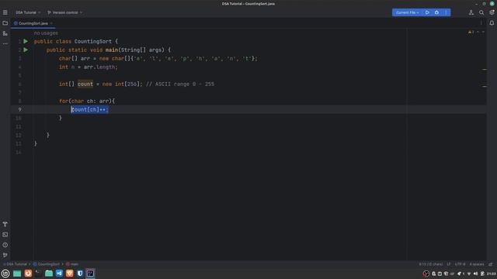Click line number 9 in gutter

(x=19, y=109)
